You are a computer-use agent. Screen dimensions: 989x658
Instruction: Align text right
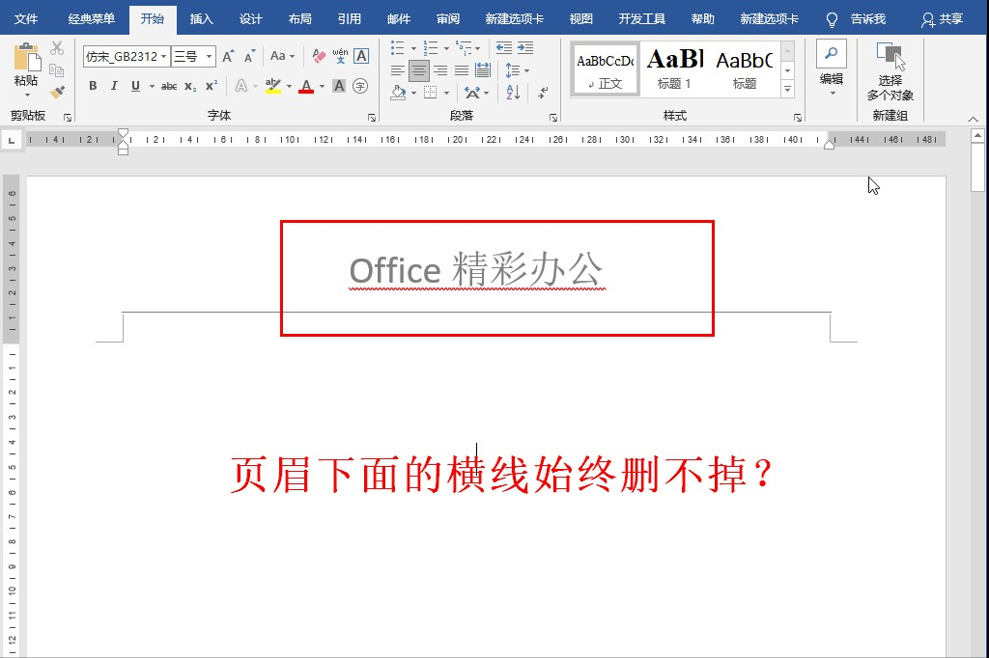click(440, 70)
